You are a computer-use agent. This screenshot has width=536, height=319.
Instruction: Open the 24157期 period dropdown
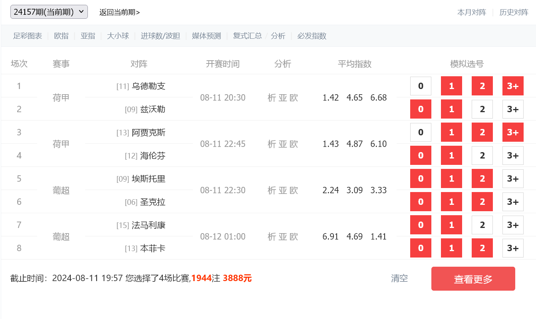point(49,12)
